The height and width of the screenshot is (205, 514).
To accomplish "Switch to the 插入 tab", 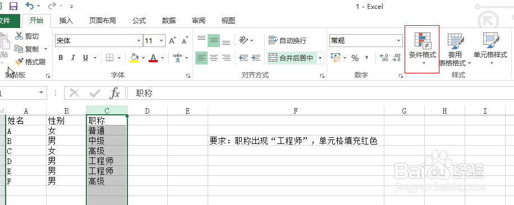I will [66, 21].
